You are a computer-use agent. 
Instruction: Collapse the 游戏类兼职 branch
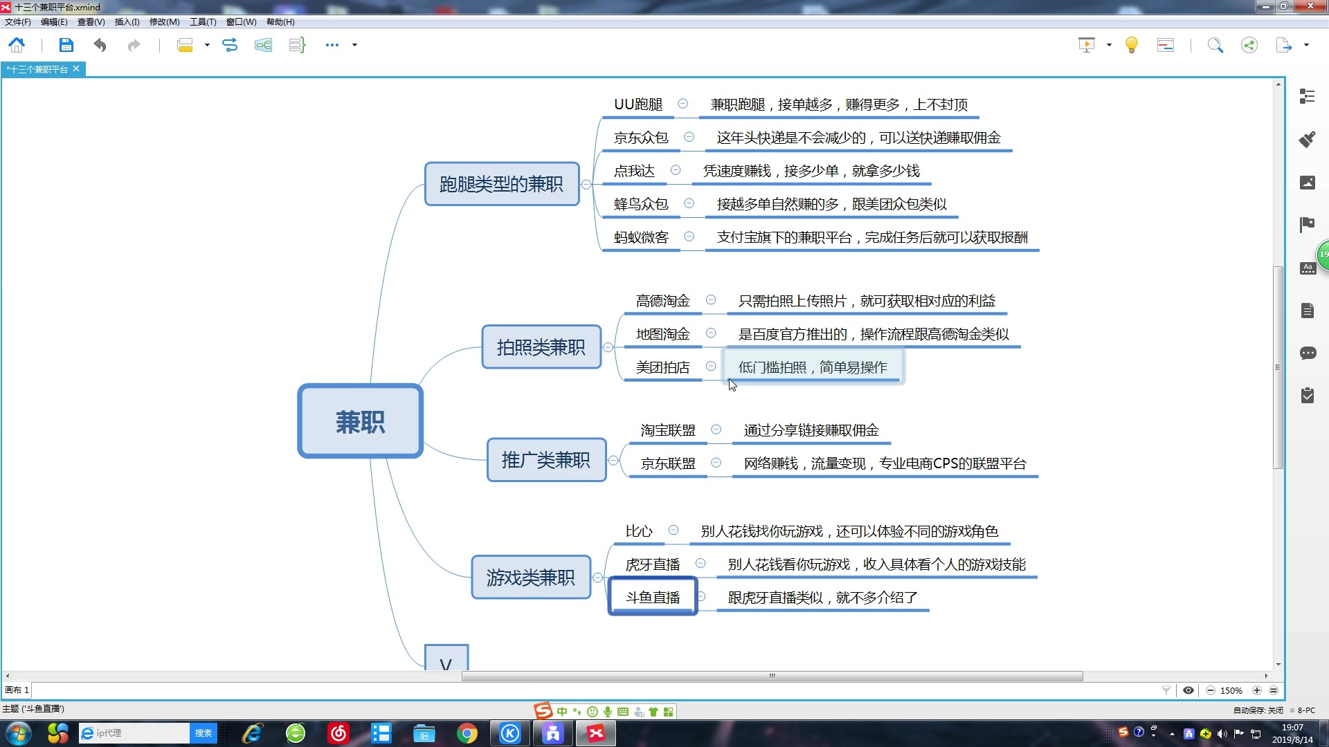(598, 578)
